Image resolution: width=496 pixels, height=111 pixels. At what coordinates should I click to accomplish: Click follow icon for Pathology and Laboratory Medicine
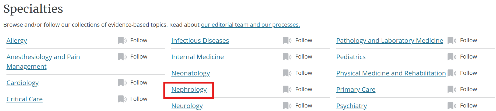(x=452, y=40)
